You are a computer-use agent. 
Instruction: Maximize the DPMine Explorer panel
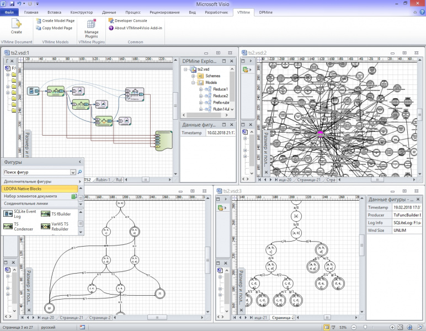pyautogui.click(x=224, y=61)
